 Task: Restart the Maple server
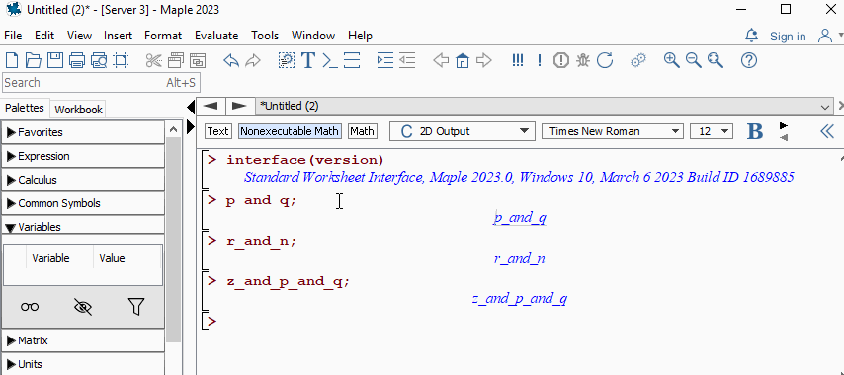coord(605,60)
